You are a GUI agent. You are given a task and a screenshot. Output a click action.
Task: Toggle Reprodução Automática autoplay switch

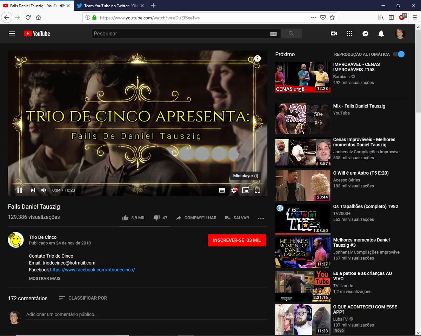399,54
